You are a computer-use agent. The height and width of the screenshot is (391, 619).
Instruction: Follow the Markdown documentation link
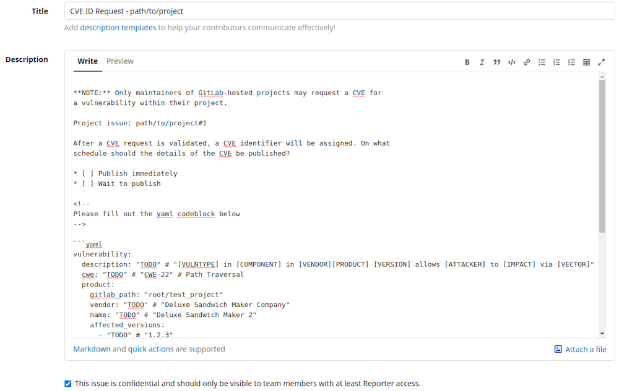coord(92,349)
